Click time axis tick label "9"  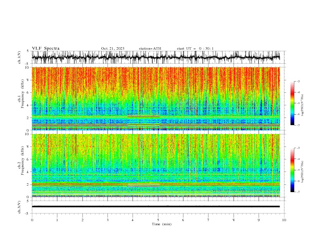coord(259,220)
